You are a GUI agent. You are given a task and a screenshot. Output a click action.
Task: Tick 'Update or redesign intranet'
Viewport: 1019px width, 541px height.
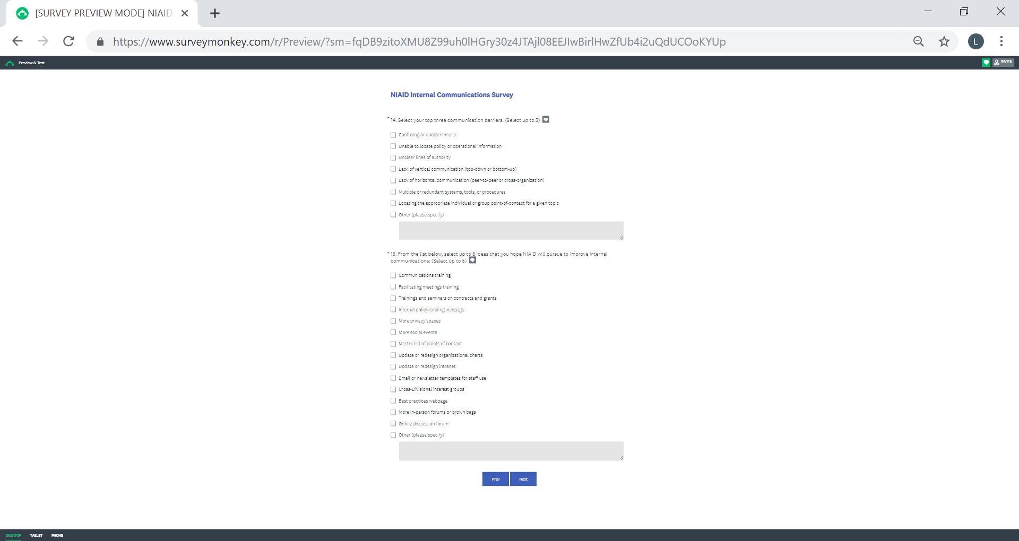point(393,367)
